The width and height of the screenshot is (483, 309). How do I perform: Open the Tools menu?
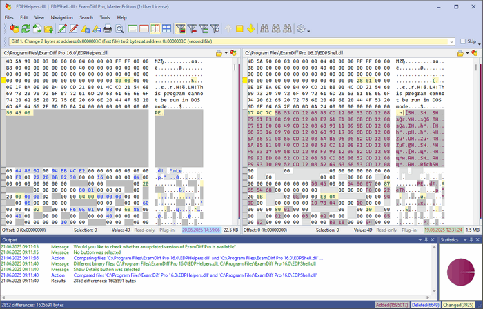coord(104,17)
